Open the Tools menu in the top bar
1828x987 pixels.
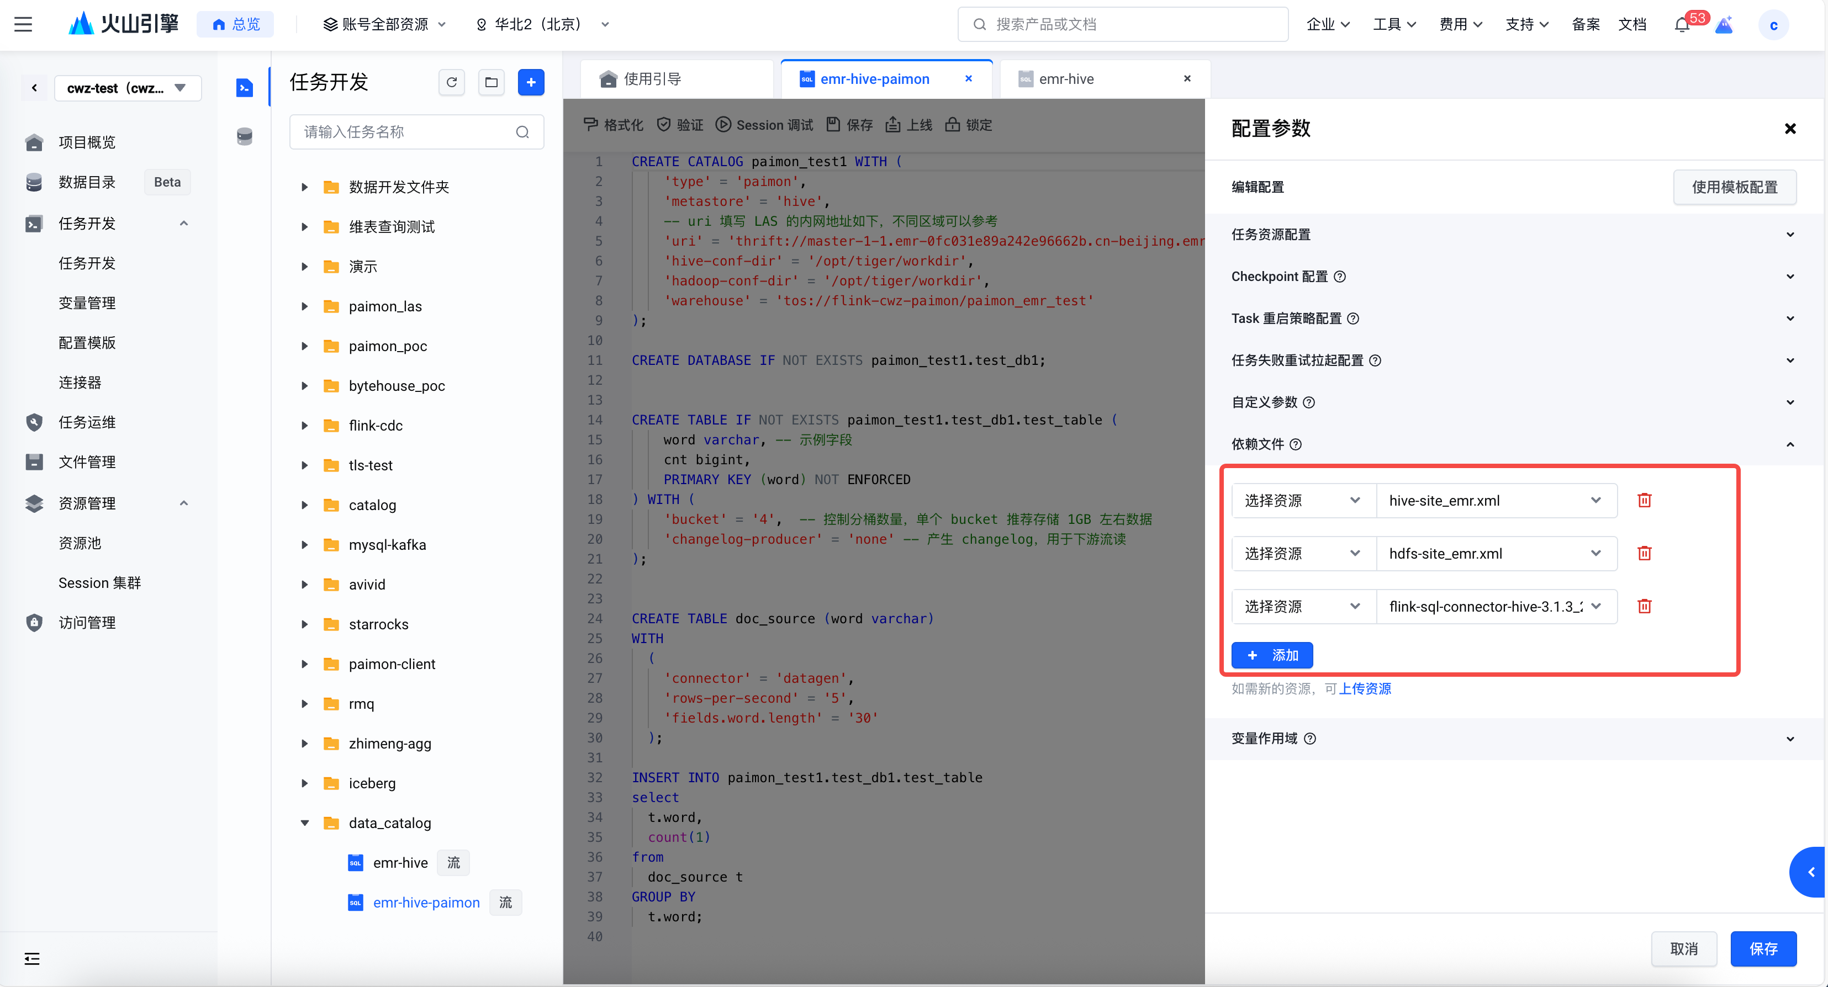(1394, 25)
